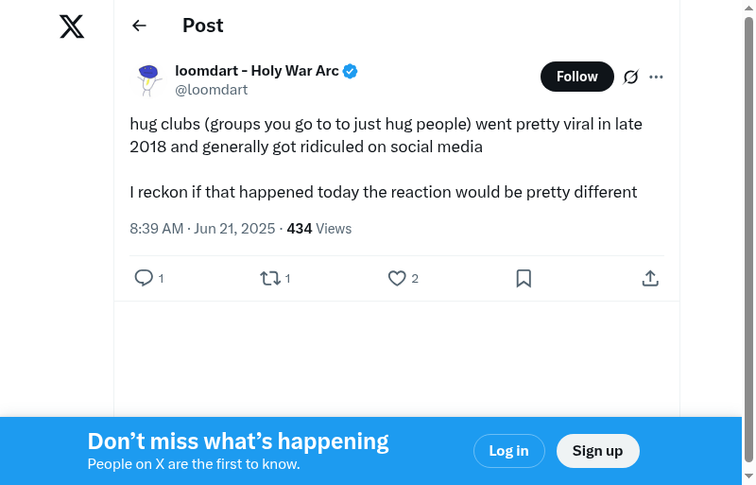
Task: Go back using the arrow icon
Action: click(x=140, y=26)
